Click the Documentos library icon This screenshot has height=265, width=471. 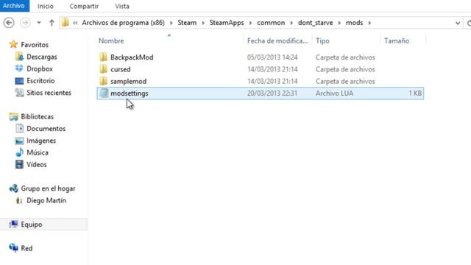tap(19, 129)
